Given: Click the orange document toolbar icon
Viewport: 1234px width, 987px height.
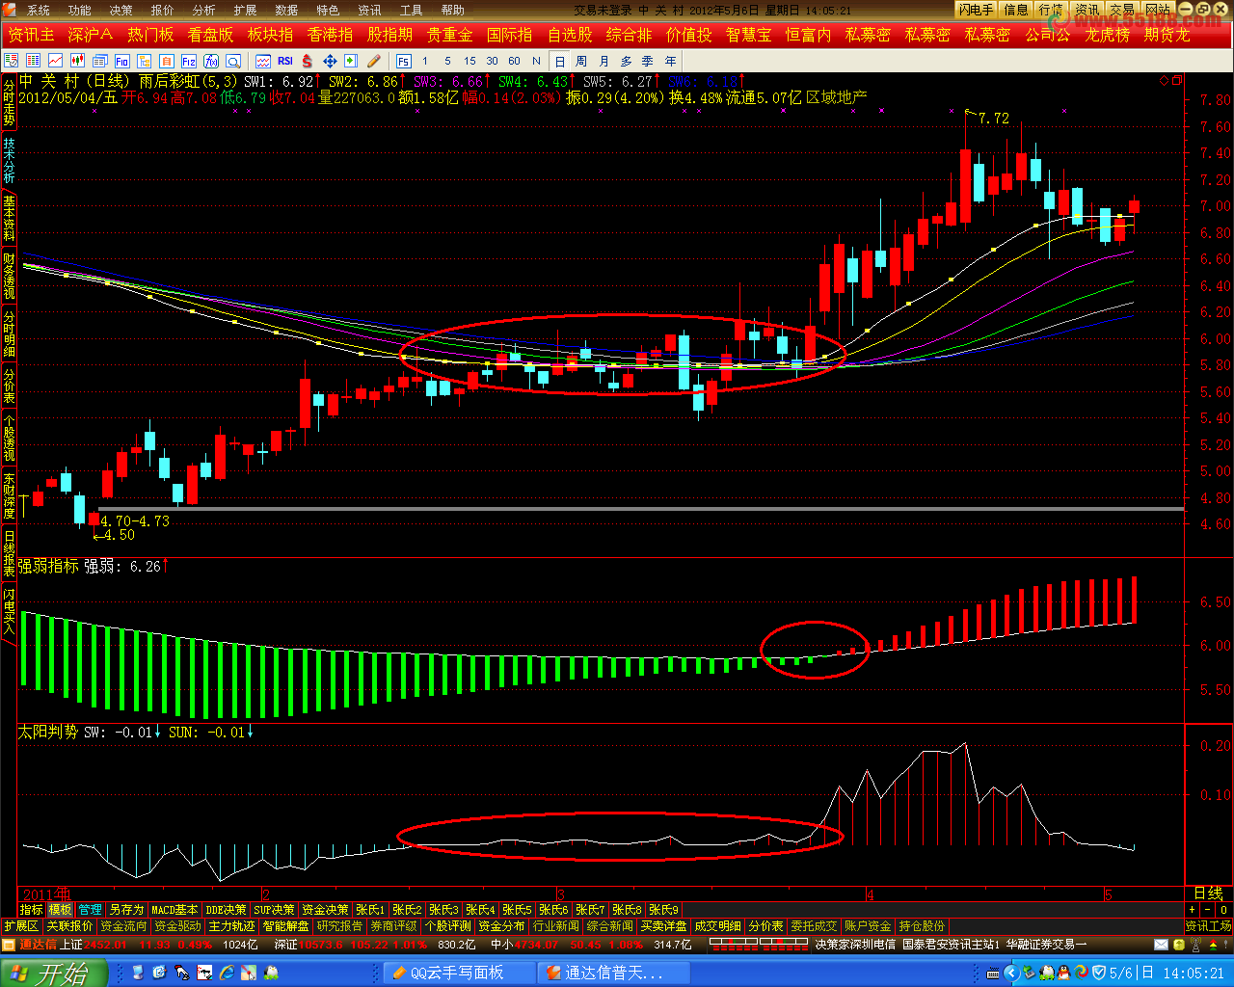Looking at the screenshot, I should (x=167, y=61).
